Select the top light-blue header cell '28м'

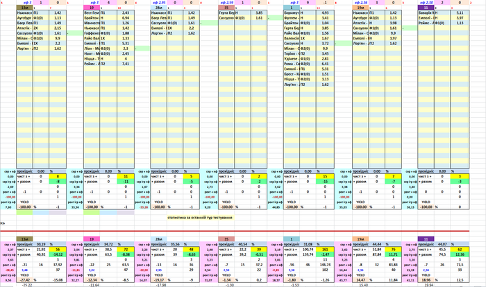coord(159,8)
